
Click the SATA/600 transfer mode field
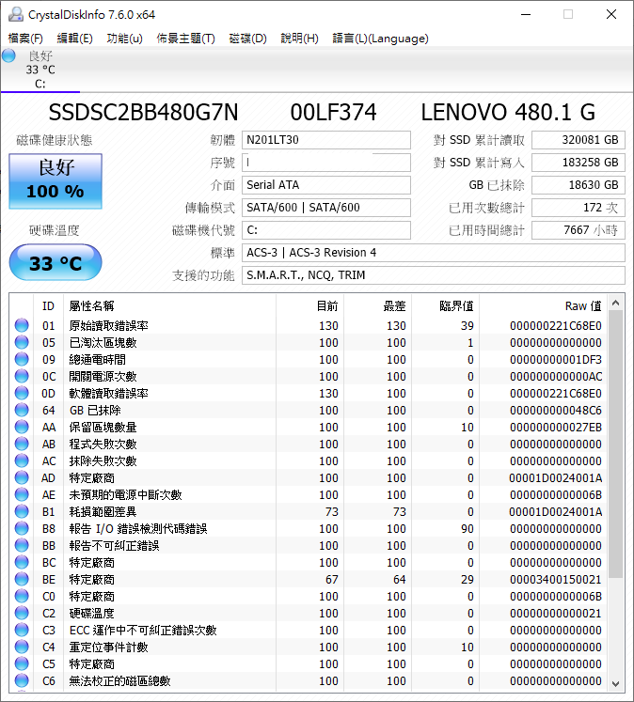point(326,208)
